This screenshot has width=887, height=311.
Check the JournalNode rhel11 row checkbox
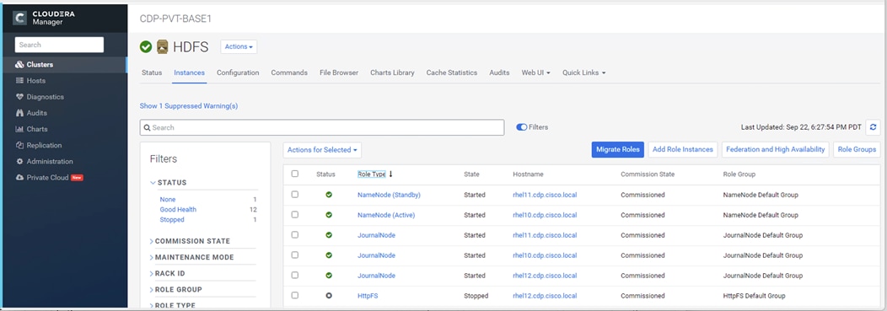pyautogui.click(x=295, y=234)
